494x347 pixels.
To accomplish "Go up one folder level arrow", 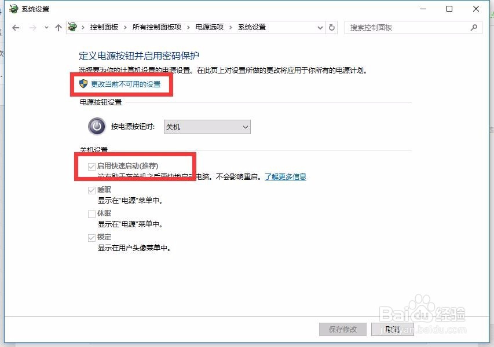I will tap(58, 28).
